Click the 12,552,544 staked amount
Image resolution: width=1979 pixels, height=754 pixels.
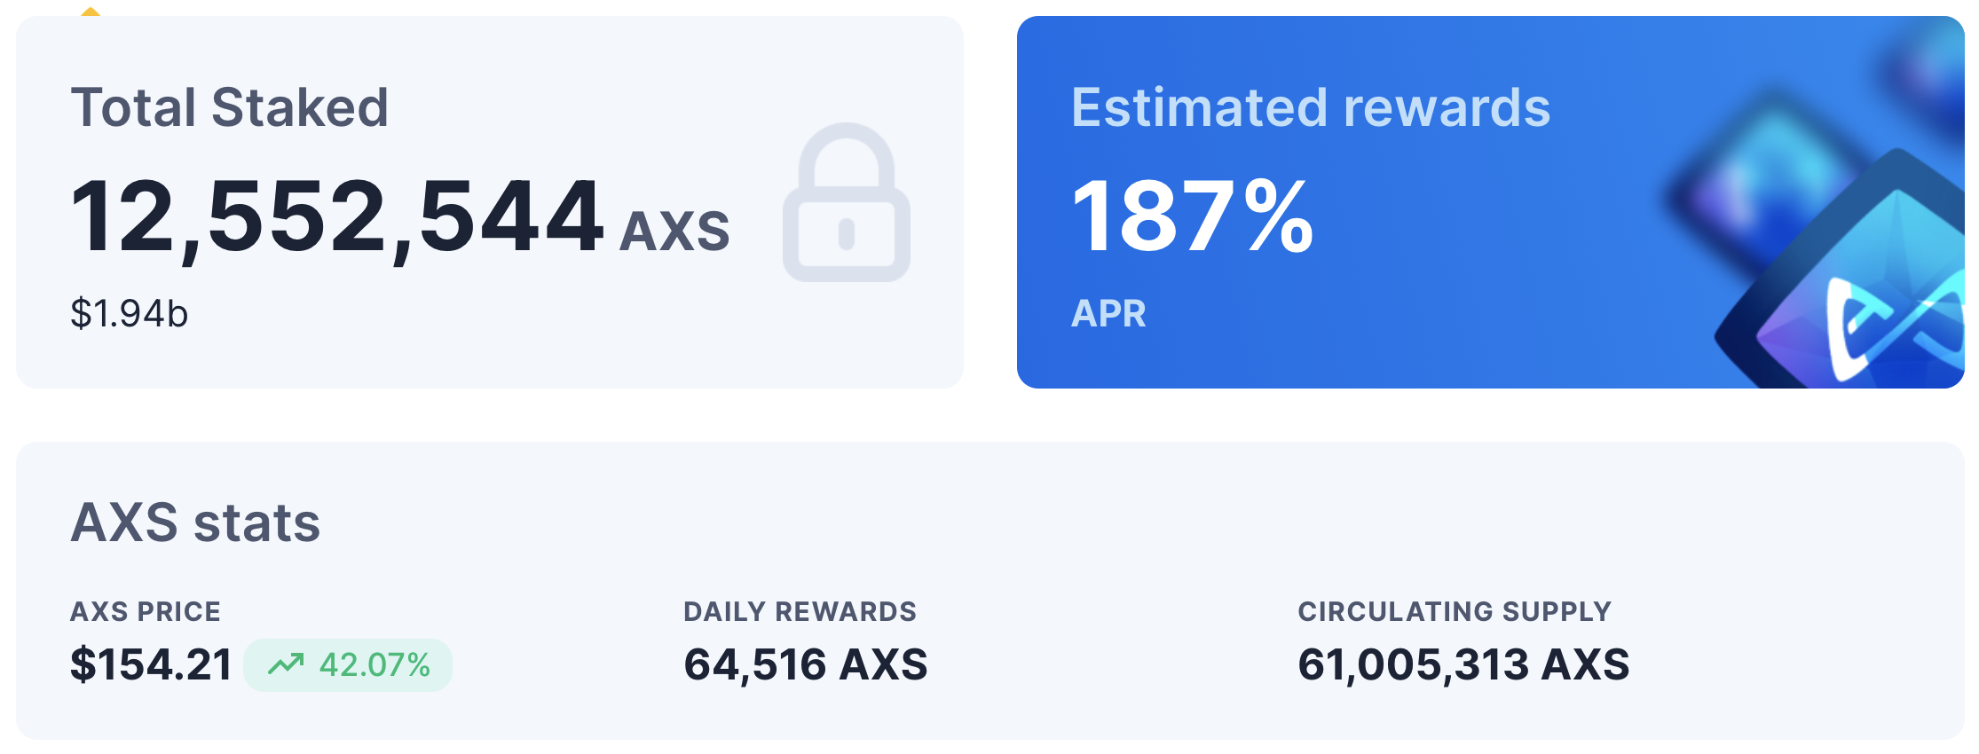[x=337, y=217]
